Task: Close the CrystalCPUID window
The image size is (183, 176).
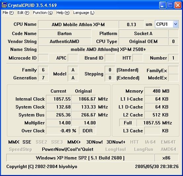Action: coord(178,5)
